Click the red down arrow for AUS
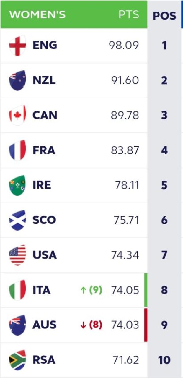Screen dimensions: 183x379 [x=83, y=325]
